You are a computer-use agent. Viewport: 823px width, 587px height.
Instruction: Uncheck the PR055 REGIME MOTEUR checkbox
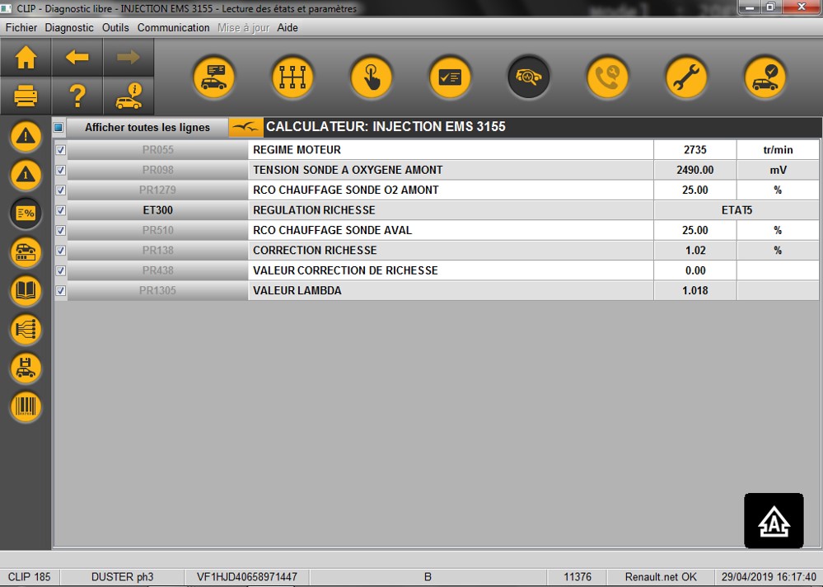pyautogui.click(x=60, y=150)
